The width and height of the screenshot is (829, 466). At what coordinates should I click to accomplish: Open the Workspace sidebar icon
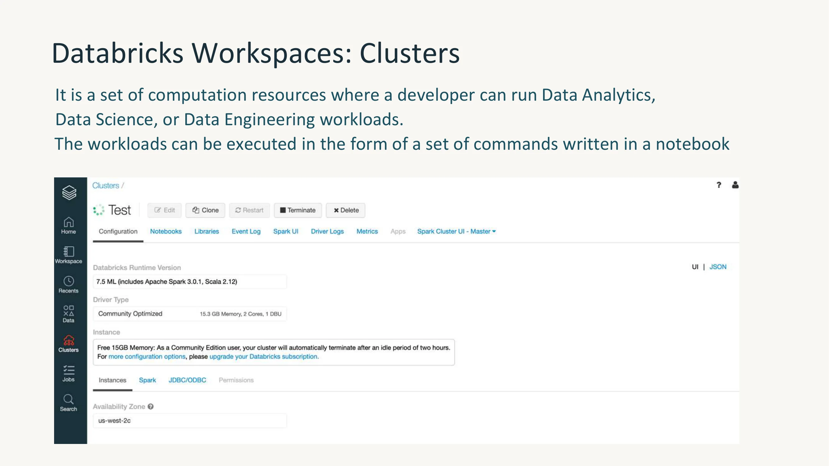coord(69,255)
